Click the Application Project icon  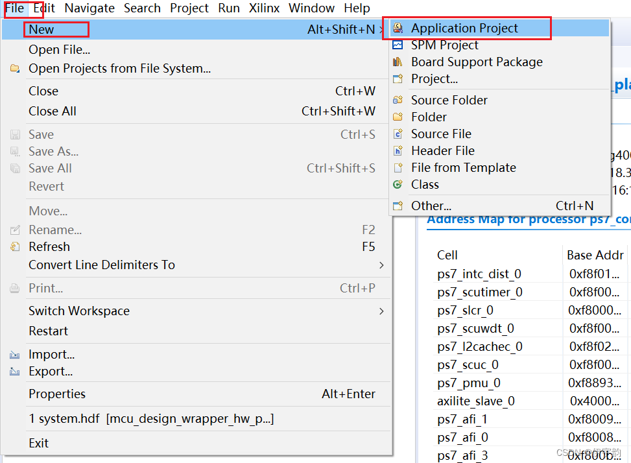click(398, 29)
